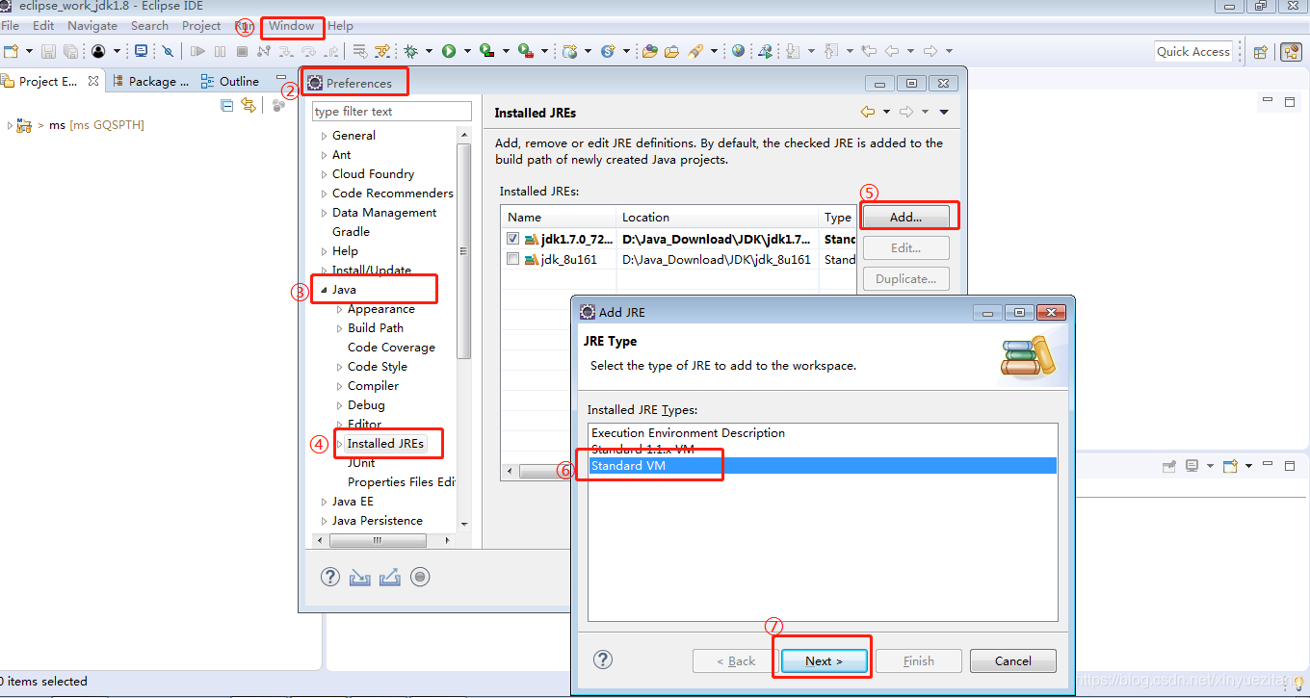The width and height of the screenshot is (1310, 698).
Task: Click the Back navigation arrow in main toolbar
Action: pyautogui.click(x=892, y=51)
